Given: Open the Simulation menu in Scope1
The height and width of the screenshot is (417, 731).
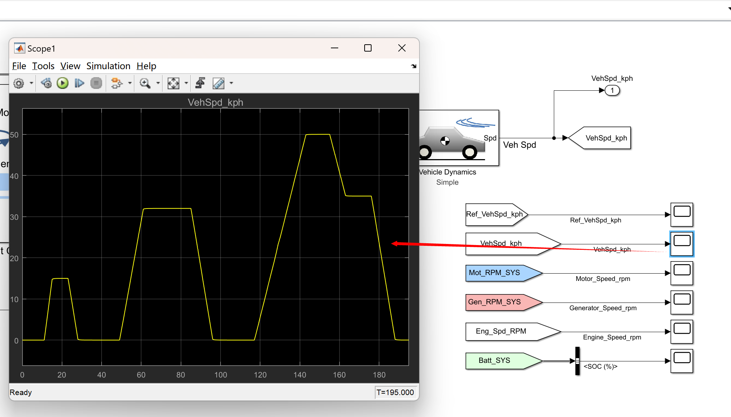Looking at the screenshot, I should coord(108,66).
